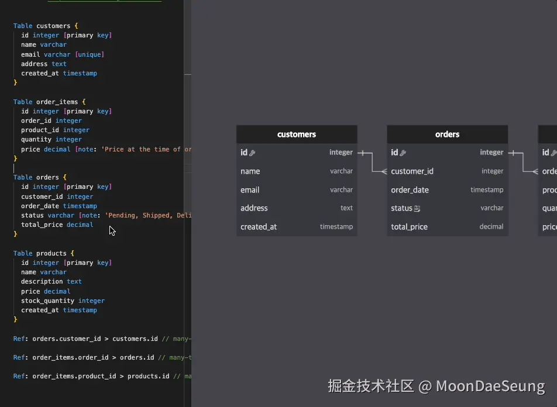Viewport: 557px width, 407px height.
Task: Select the orders table header
Action: (x=447, y=134)
